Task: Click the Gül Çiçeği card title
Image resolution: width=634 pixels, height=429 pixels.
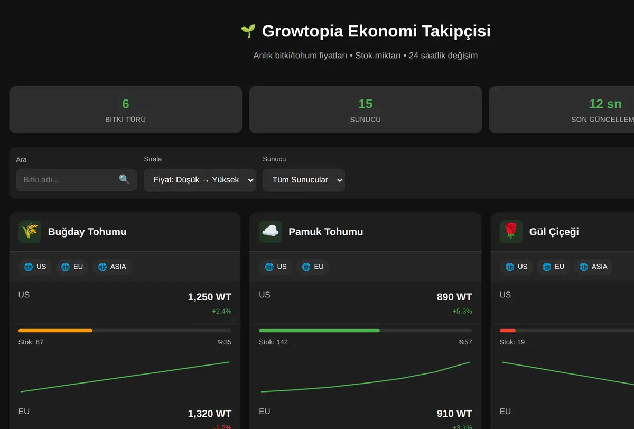Action: click(x=554, y=232)
